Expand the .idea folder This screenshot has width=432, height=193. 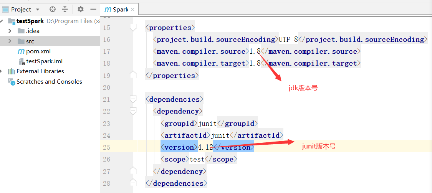click(x=10, y=31)
